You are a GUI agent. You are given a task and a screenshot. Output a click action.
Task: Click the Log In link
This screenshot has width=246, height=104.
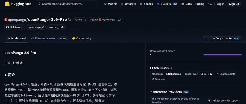pos(221,4)
